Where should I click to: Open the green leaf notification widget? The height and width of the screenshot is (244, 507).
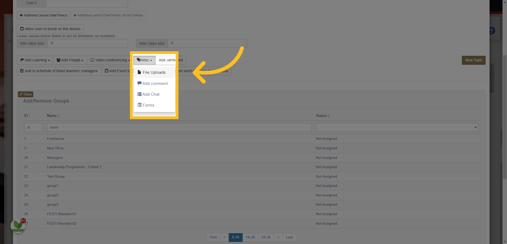(x=18, y=226)
